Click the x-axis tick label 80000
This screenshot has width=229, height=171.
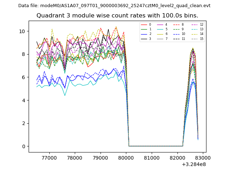click(x=126, y=157)
